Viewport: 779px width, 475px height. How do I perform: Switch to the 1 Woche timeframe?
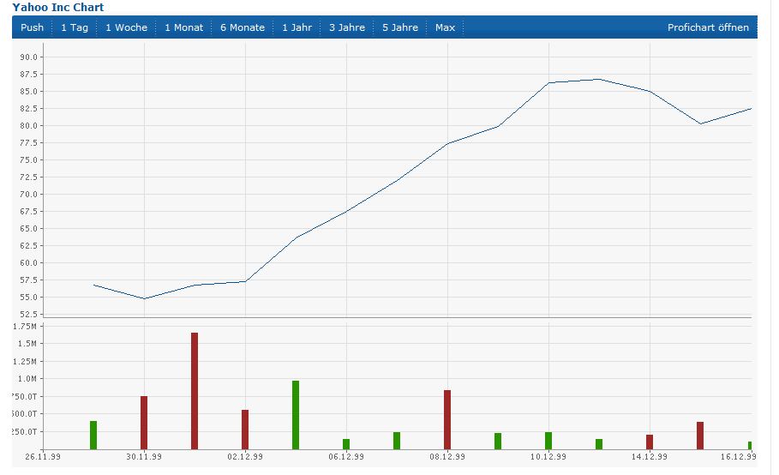pyautogui.click(x=126, y=27)
